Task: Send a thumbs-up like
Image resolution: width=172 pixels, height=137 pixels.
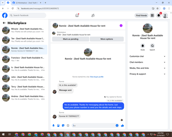Action: [x=122, y=126]
